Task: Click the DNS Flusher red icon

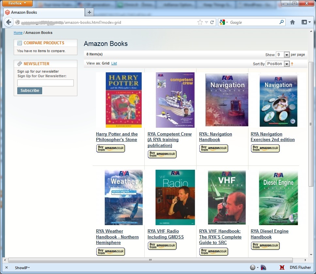Action: pyautogui.click(x=282, y=267)
